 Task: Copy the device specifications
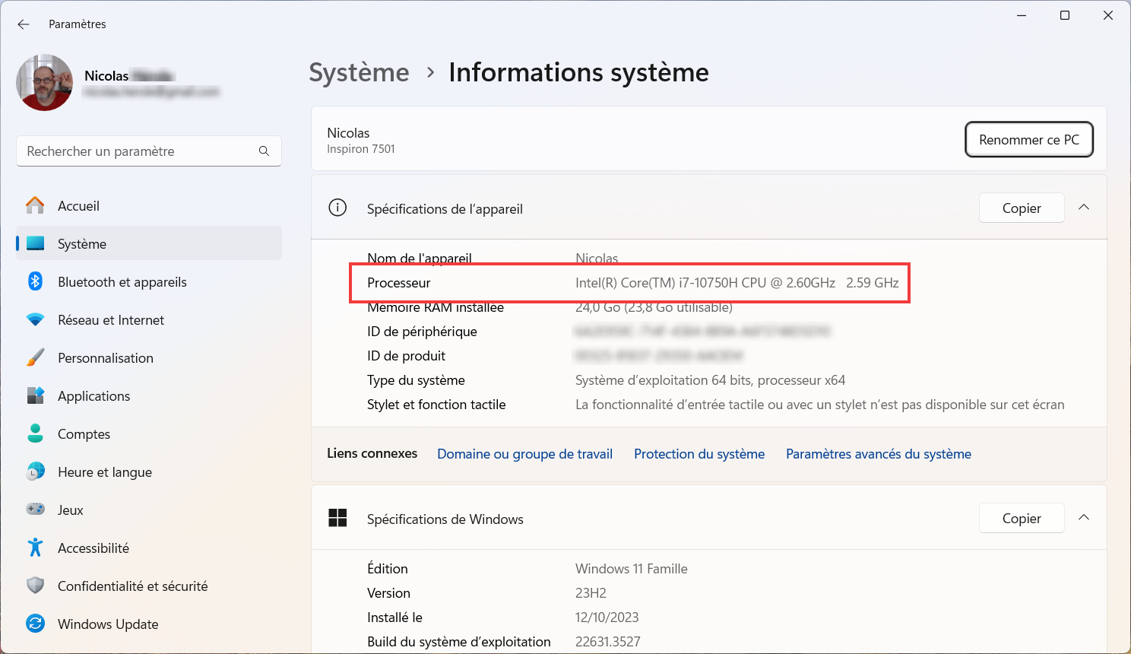coord(1022,208)
